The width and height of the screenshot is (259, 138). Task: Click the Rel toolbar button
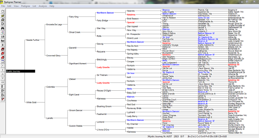pyautogui.click(x=2, y=41)
